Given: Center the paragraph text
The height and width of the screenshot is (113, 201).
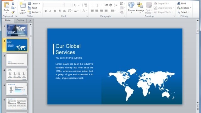Looking at the screenshot, I should tap(97, 11).
